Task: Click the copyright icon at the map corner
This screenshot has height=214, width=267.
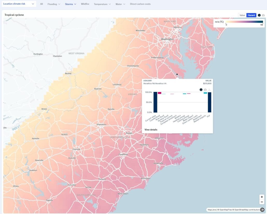Action: point(262,210)
